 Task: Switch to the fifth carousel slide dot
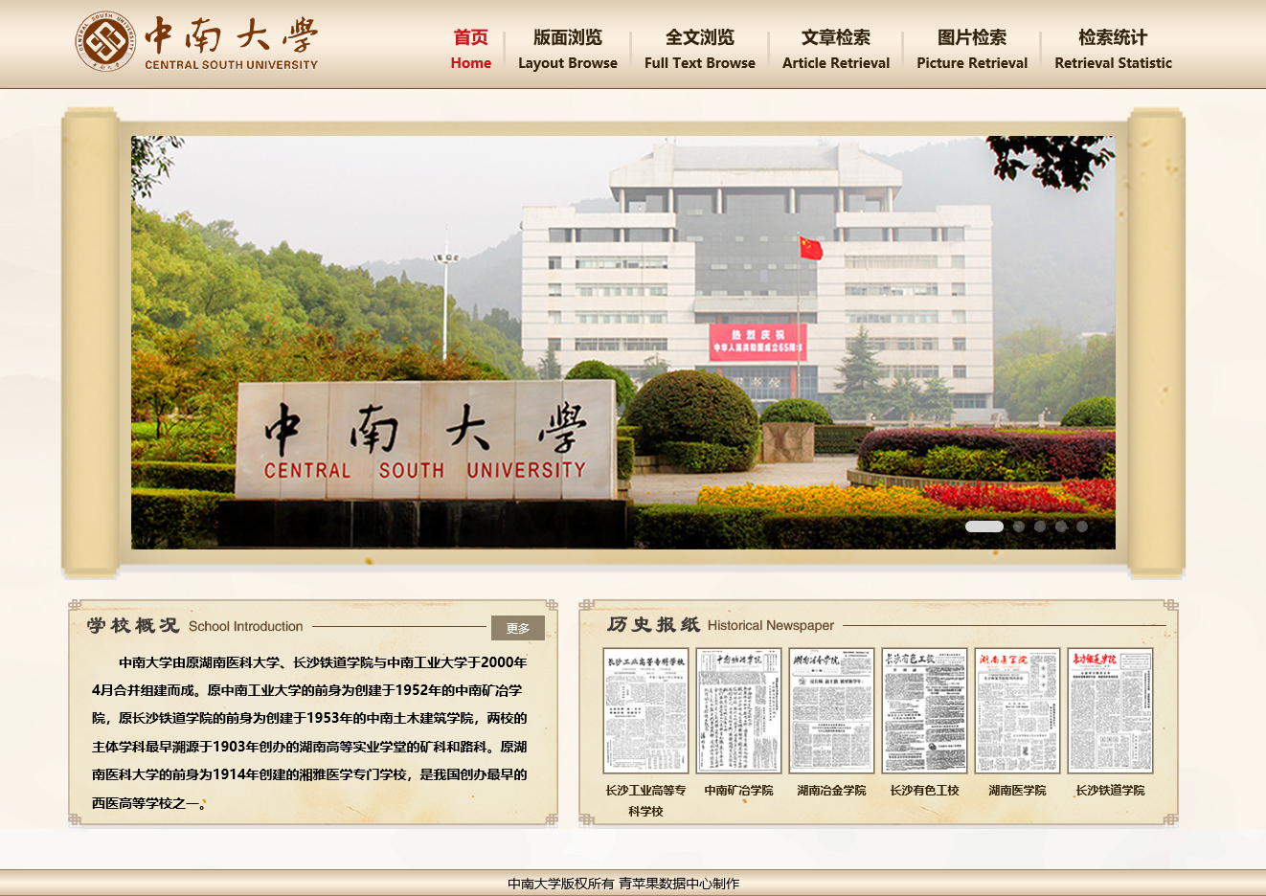pyautogui.click(x=1082, y=526)
